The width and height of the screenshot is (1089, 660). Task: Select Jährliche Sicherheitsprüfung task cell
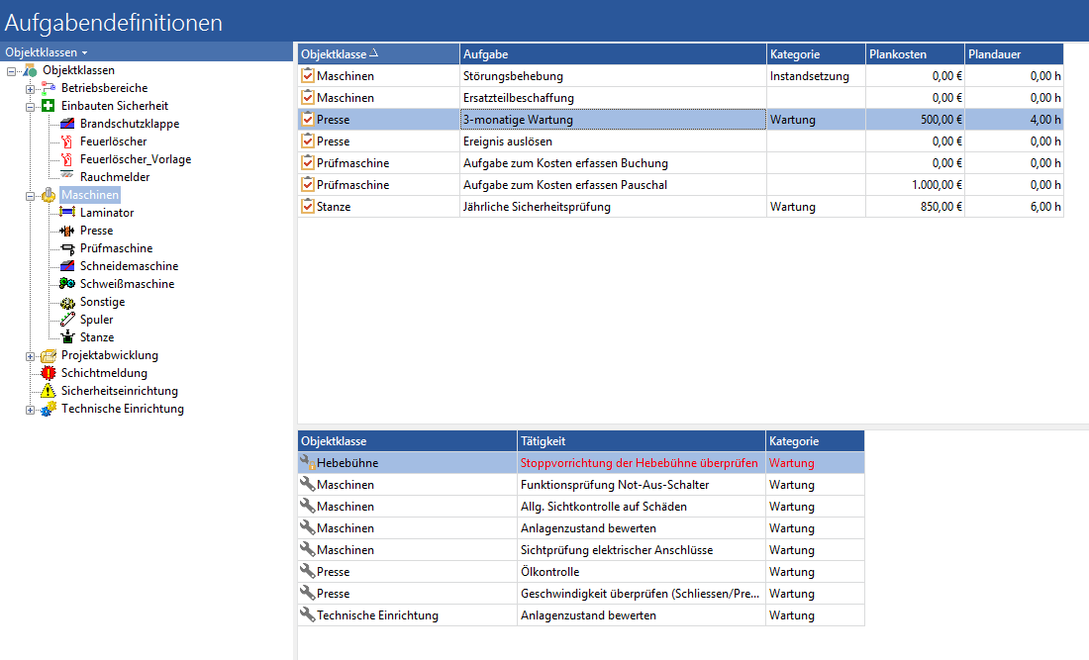(x=613, y=206)
